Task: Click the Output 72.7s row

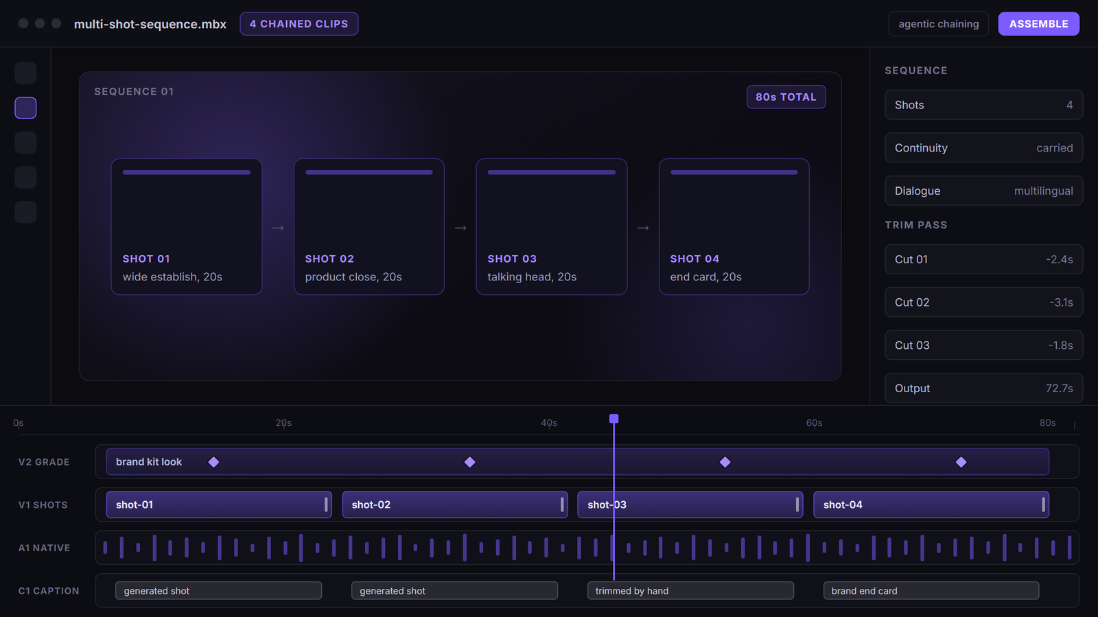Action: coord(983,388)
